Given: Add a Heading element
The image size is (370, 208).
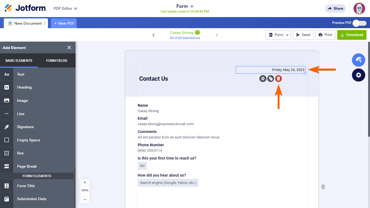Looking at the screenshot, I should click(37, 87).
